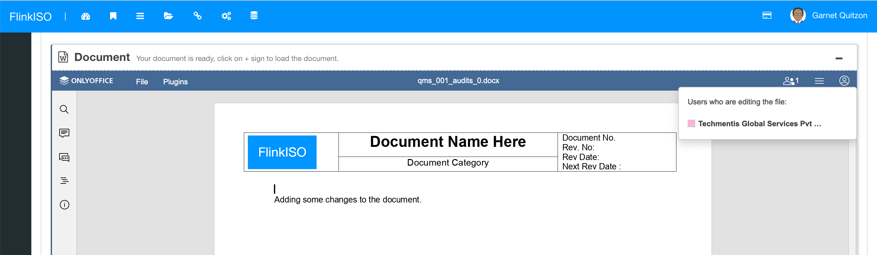Click the Document No. line
877x255 pixels.
[589, 138]
